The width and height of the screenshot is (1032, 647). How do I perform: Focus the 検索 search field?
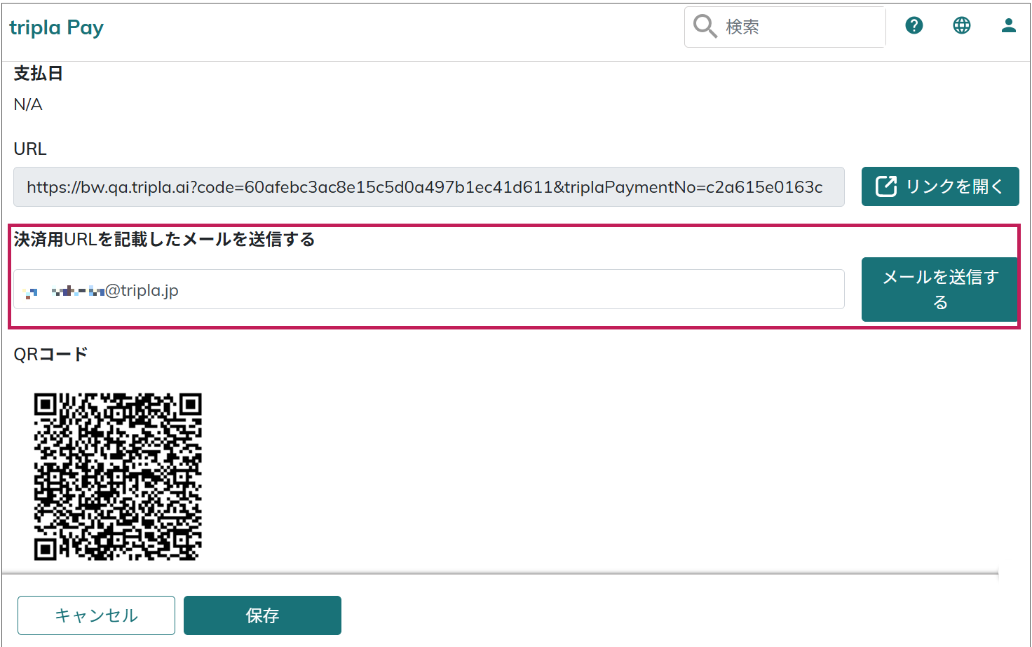(785, 27)
